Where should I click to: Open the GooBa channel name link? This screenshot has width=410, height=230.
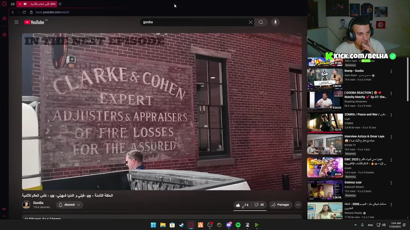coord(38,203)
